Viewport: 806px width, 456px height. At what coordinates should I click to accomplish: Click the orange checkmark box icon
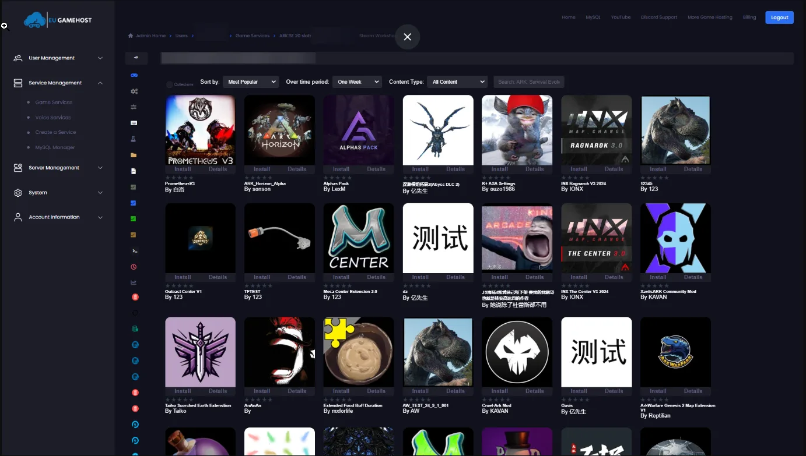click(x=134, y=235)
